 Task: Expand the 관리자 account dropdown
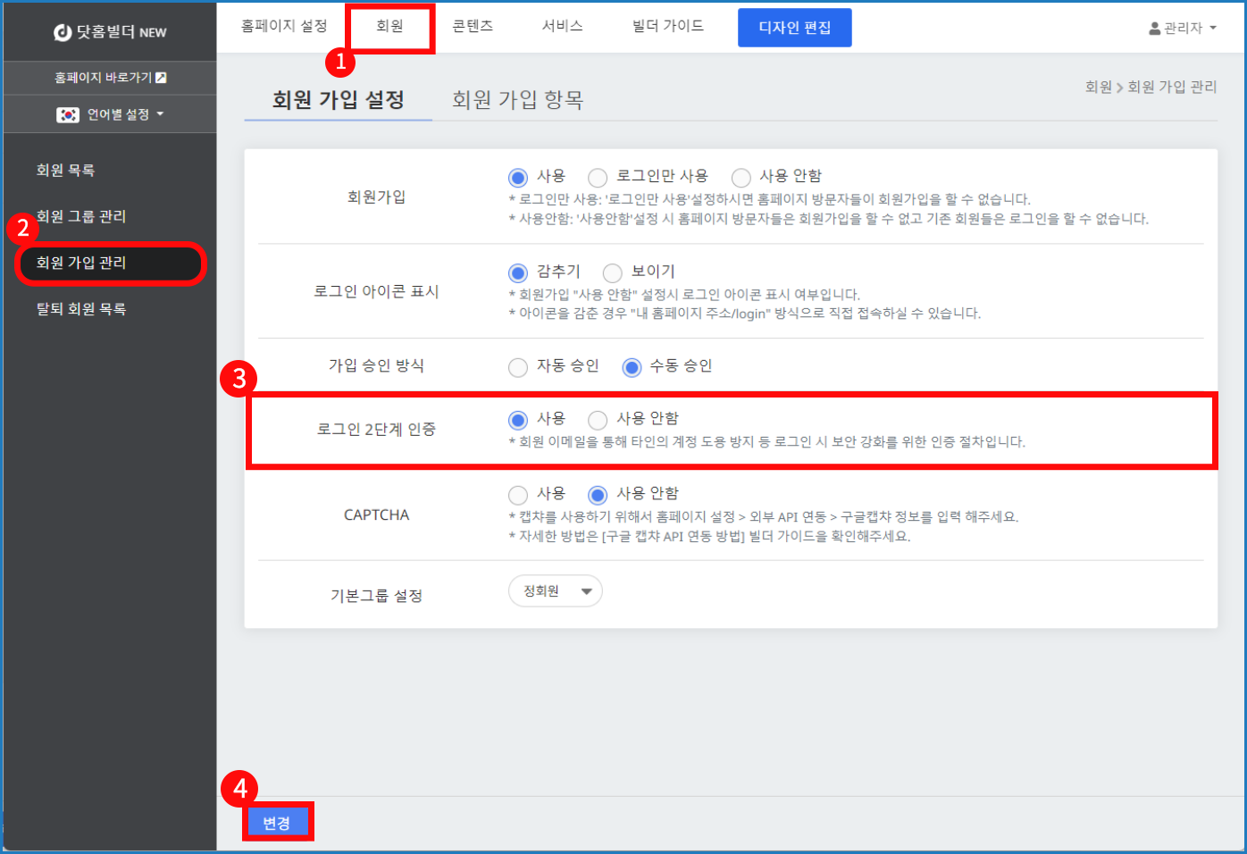tap(1213, 29)
